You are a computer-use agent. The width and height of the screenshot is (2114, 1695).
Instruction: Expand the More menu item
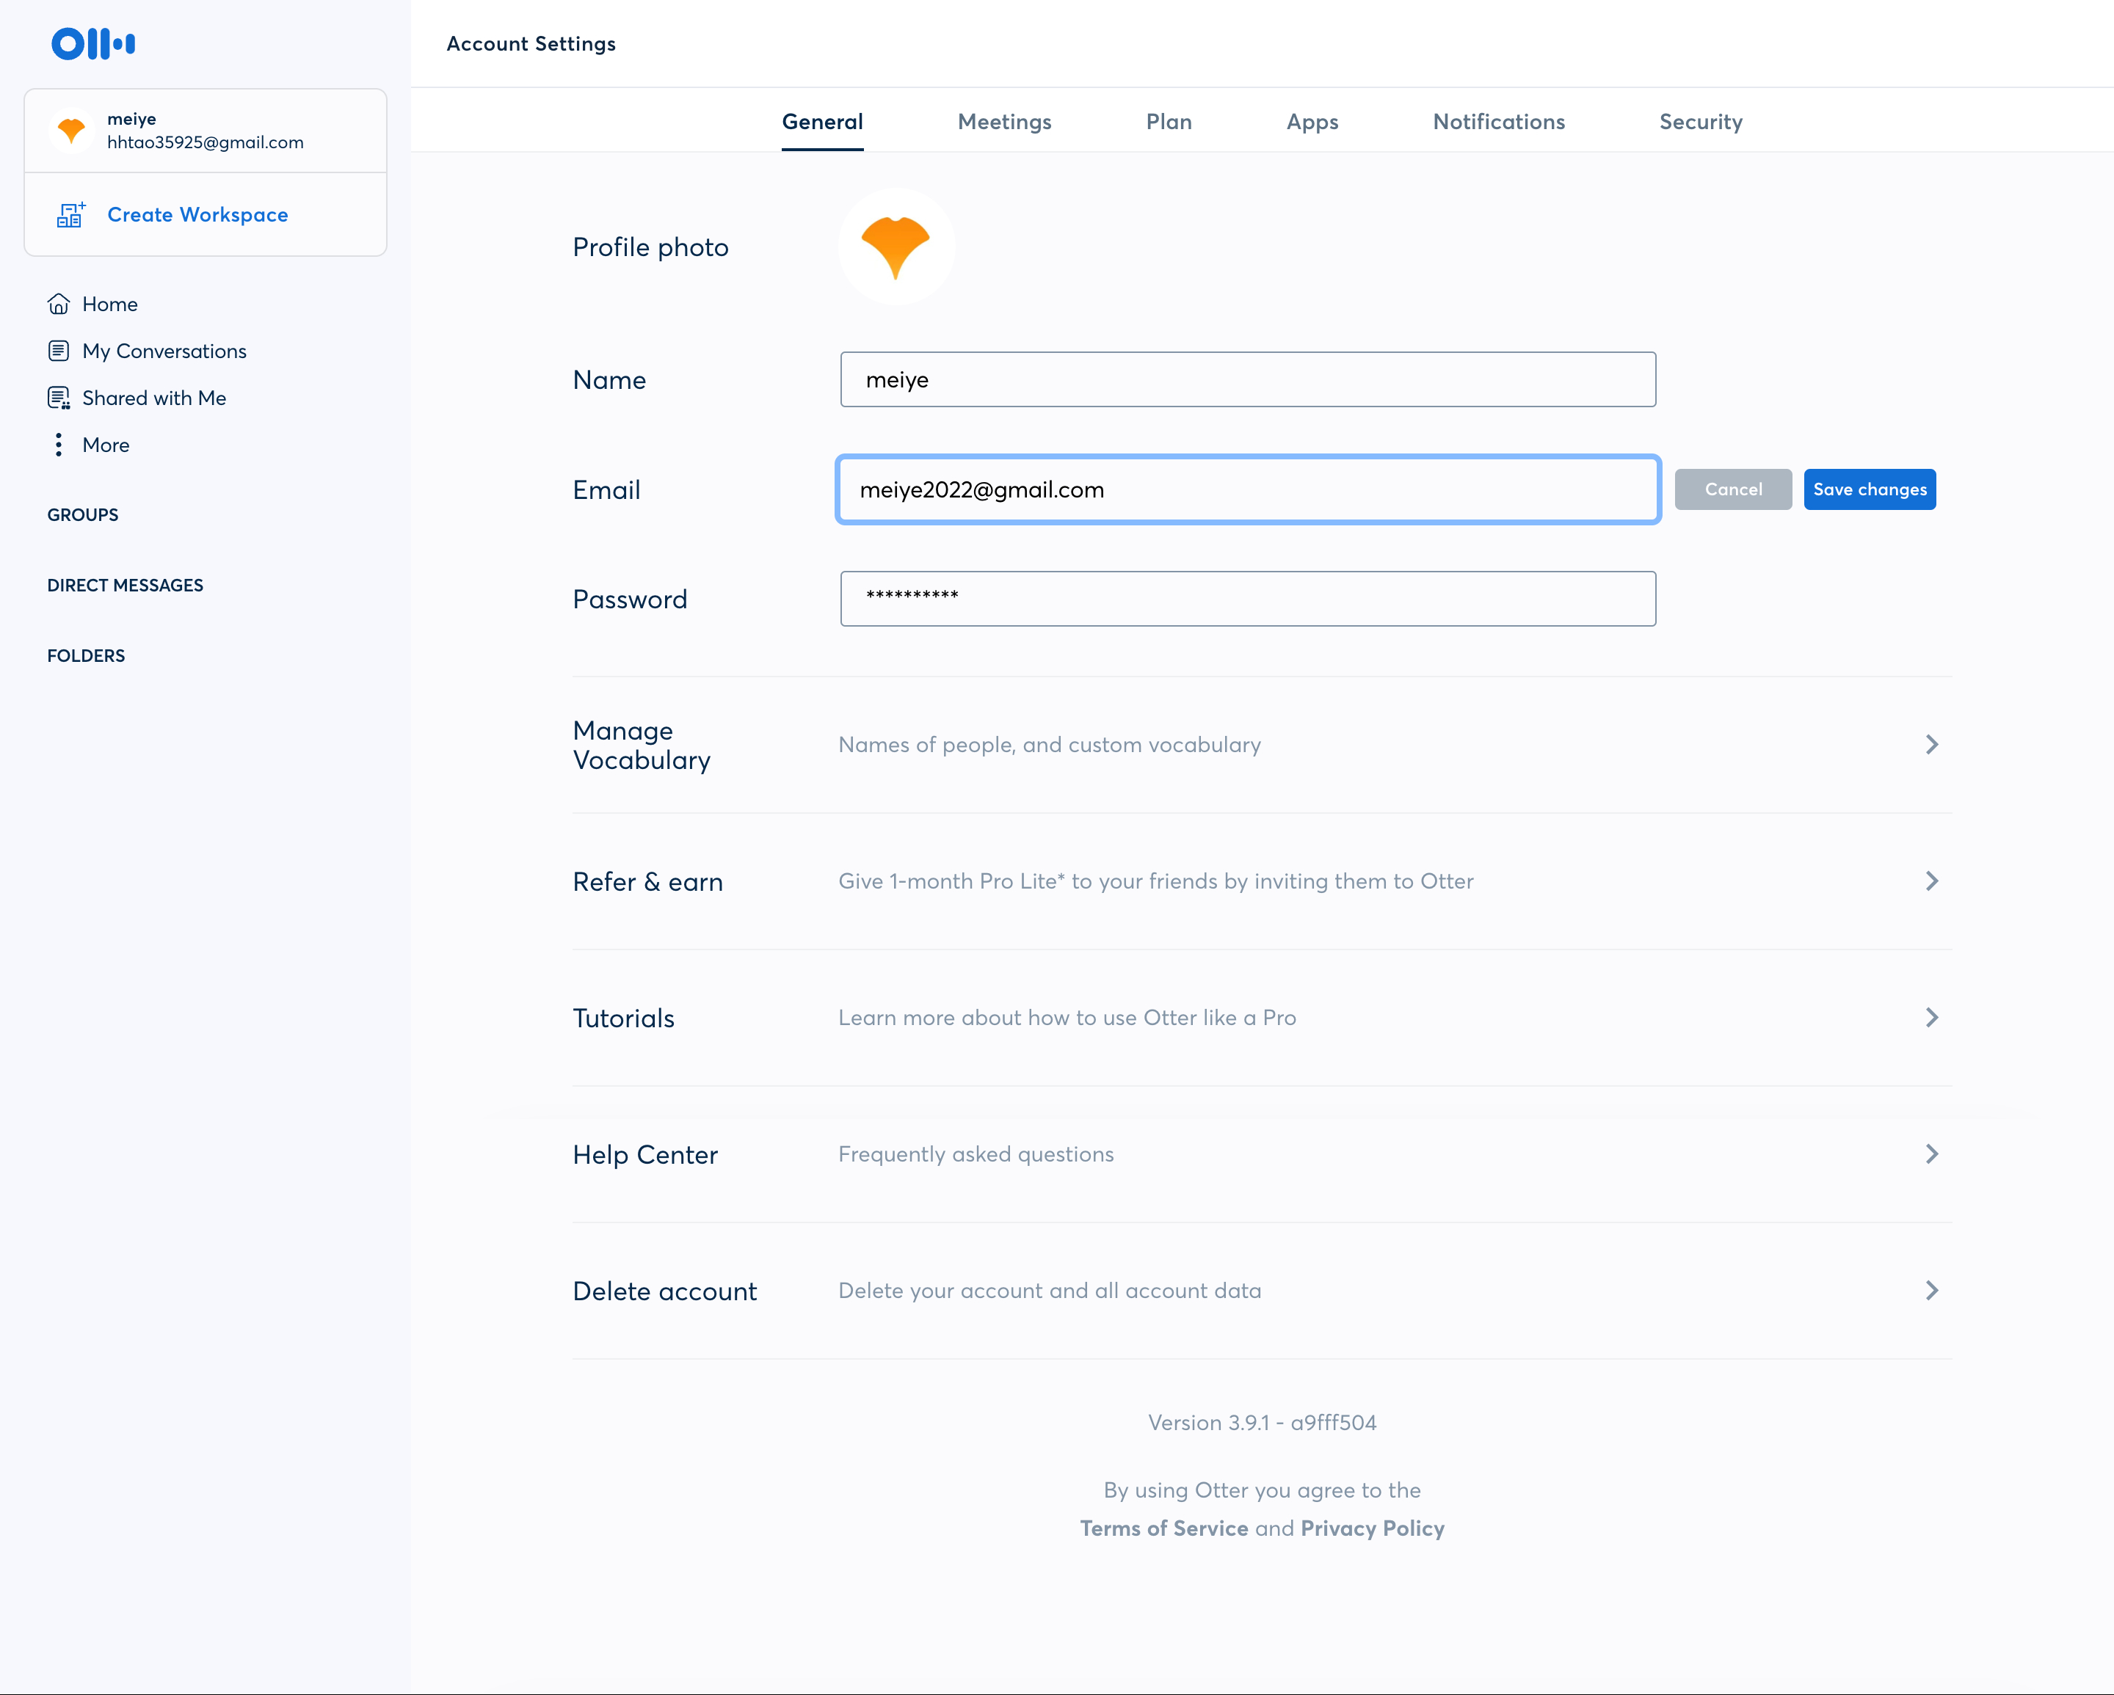tap(106, 445)
